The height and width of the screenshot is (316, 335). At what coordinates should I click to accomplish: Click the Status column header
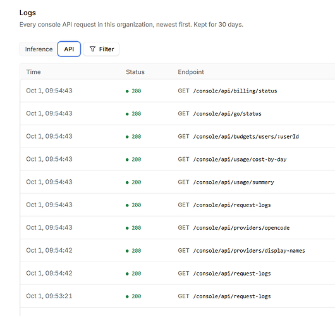pos(135,72)
